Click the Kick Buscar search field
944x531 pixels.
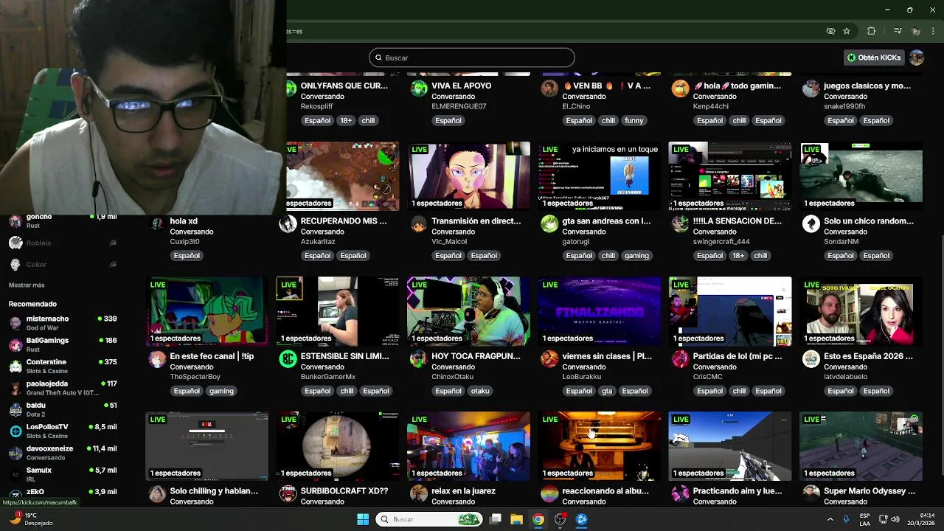click(472, 58)
